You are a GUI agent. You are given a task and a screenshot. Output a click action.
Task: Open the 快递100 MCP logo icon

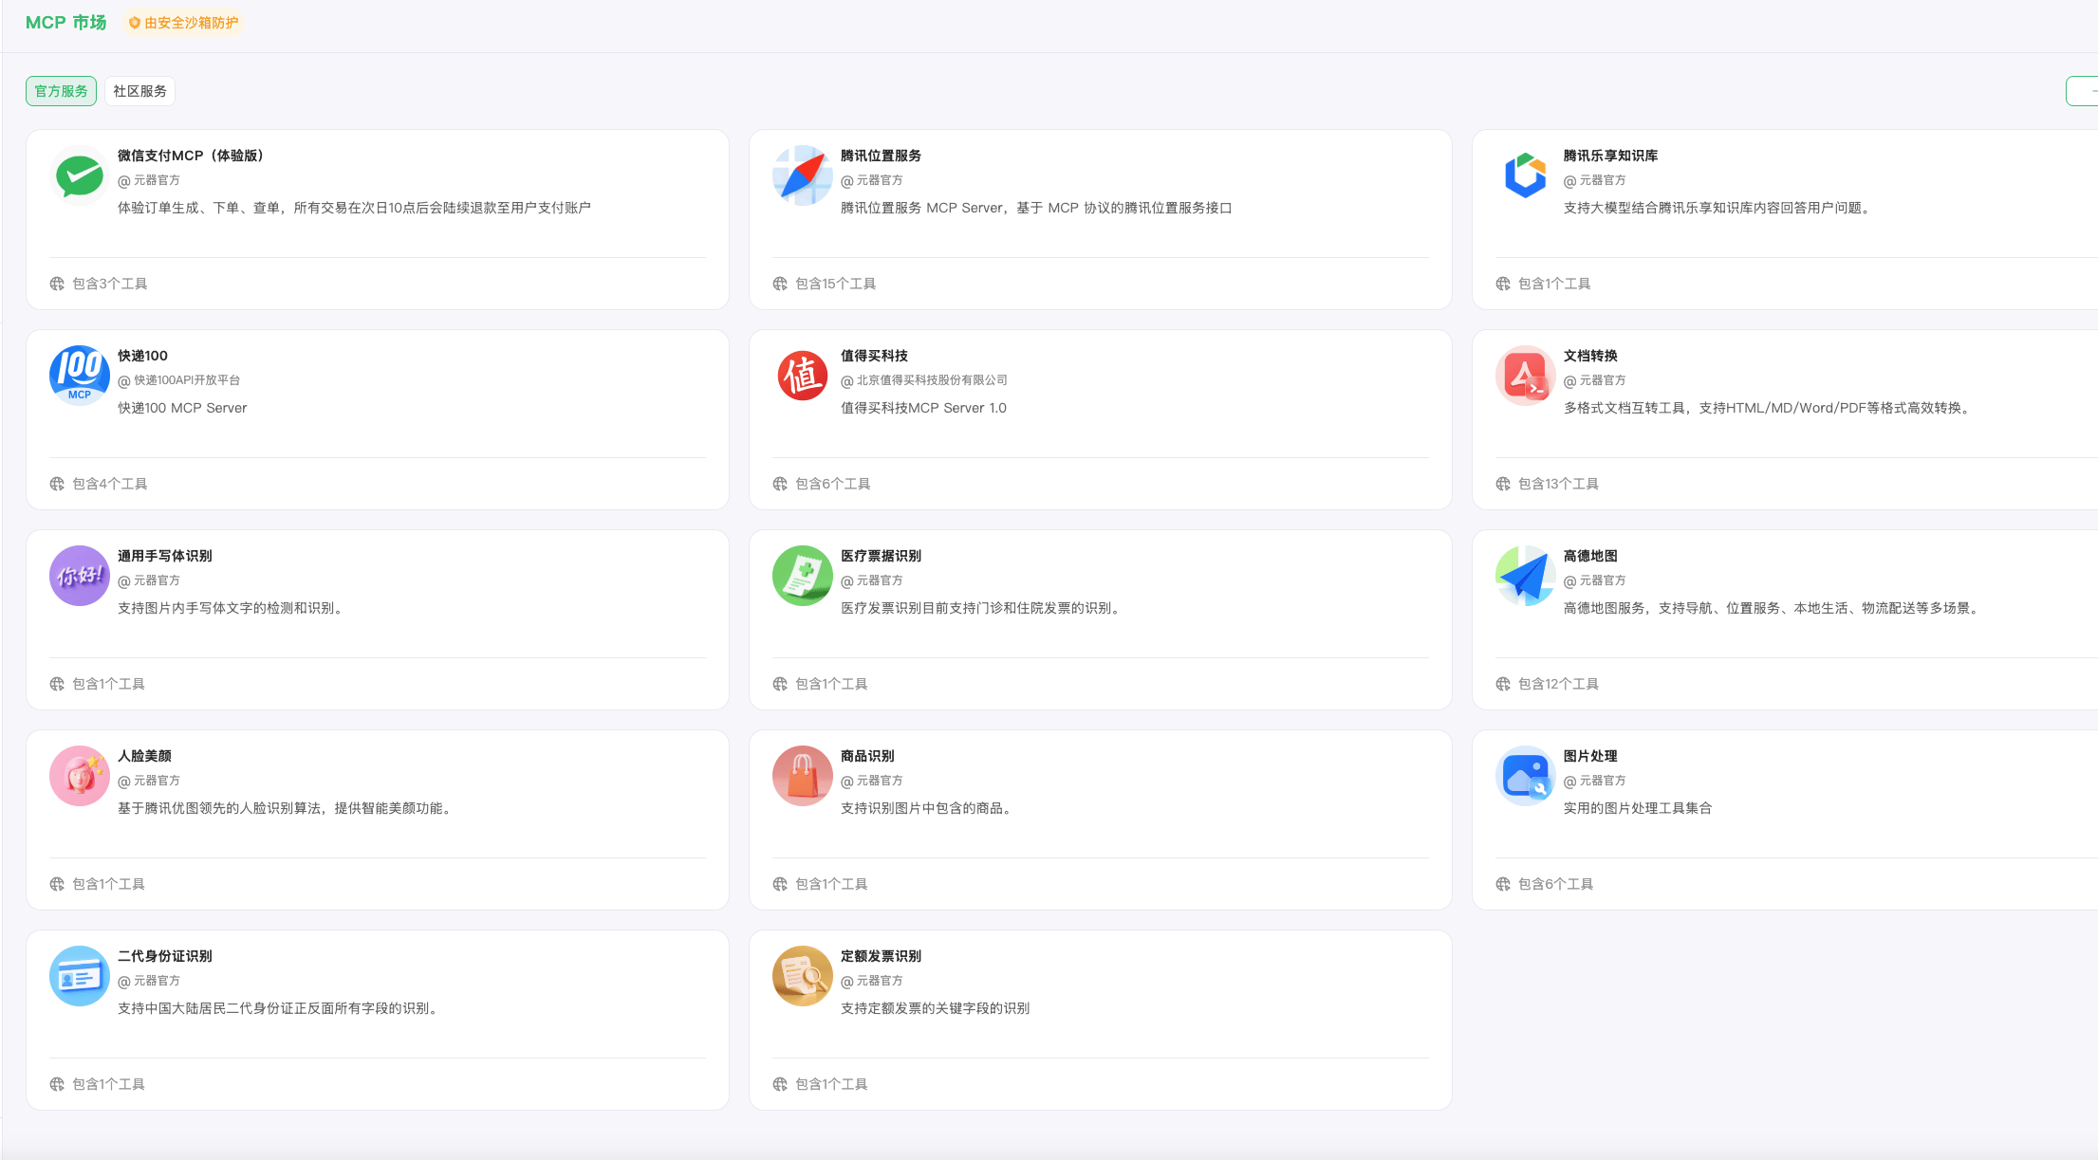[80, 376]
